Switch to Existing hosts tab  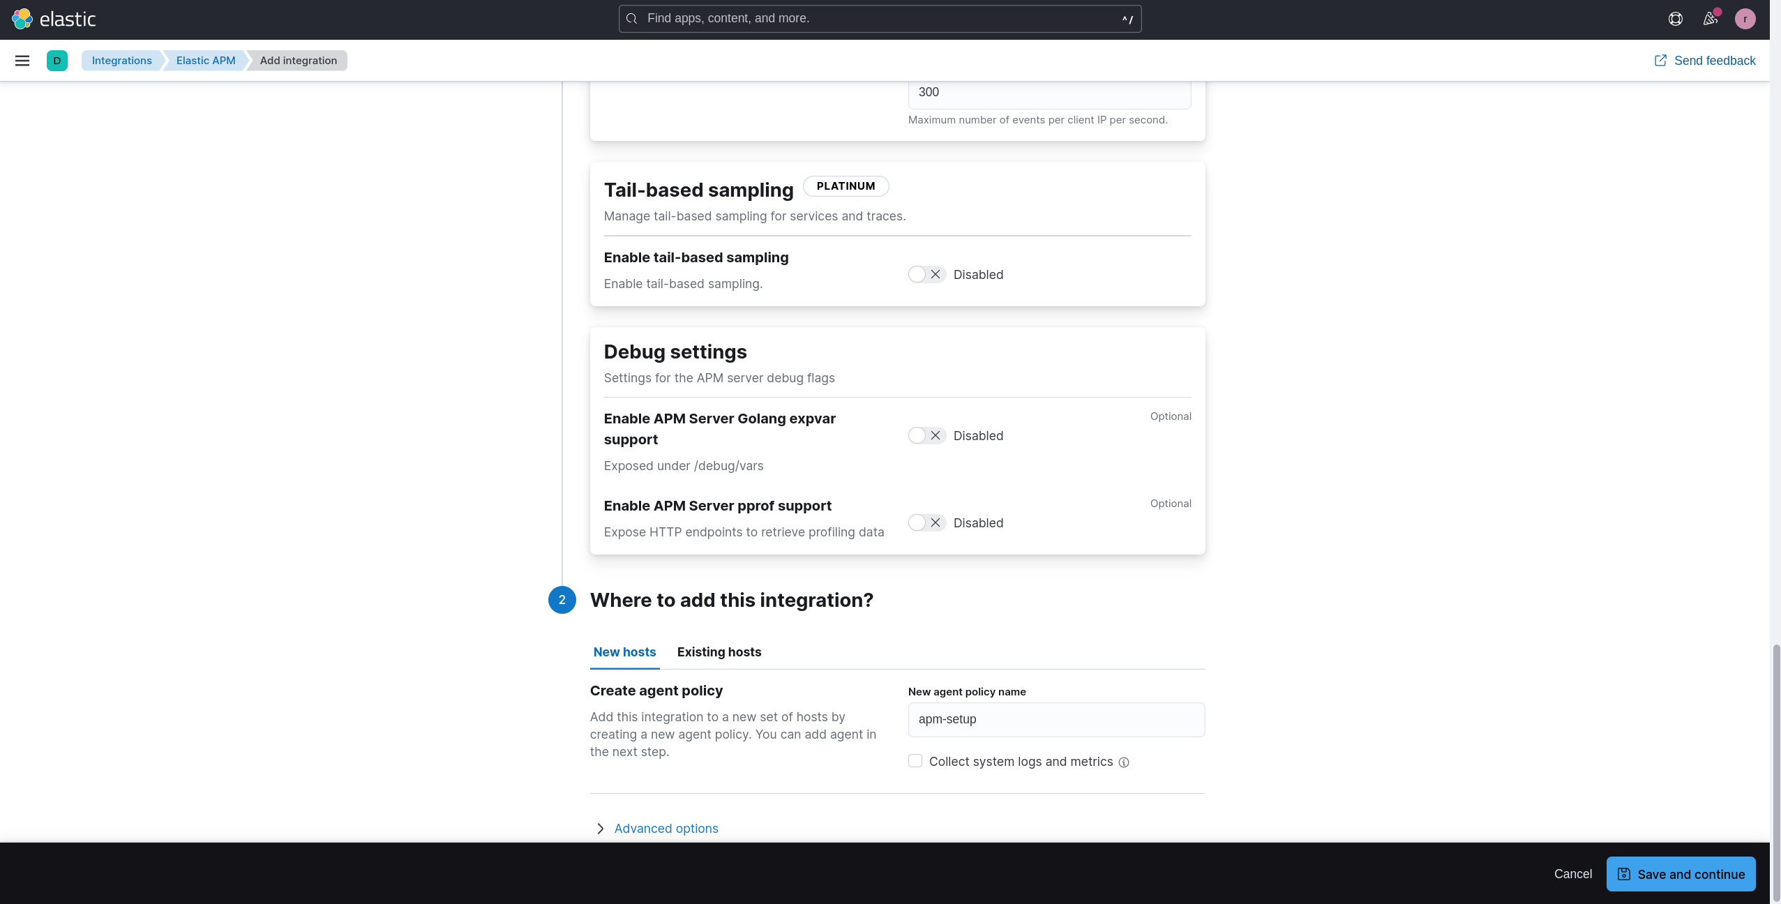coord(719,652)
